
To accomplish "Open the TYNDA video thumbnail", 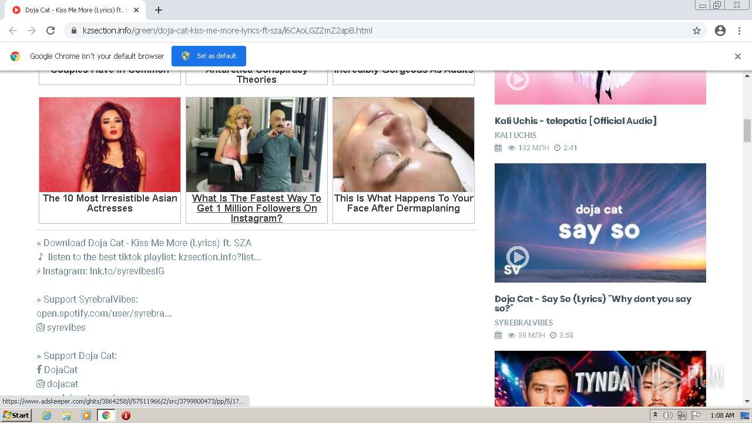I will pyautogui.click(x=600, y=378).
